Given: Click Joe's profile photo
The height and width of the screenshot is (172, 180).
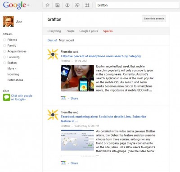Looking at the screenshot, I should click(9, 22).
